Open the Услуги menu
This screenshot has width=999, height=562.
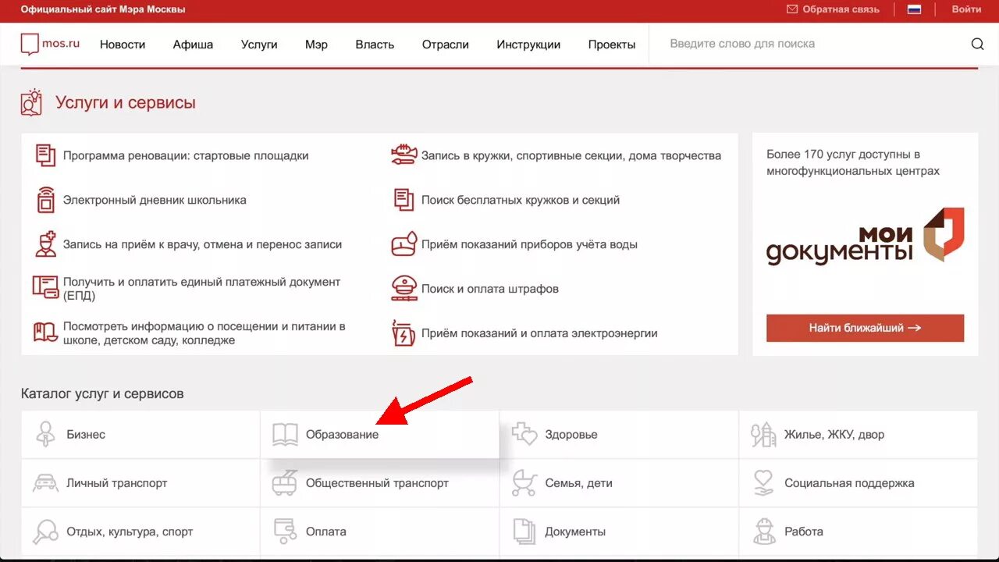click(x=259, y=44)
